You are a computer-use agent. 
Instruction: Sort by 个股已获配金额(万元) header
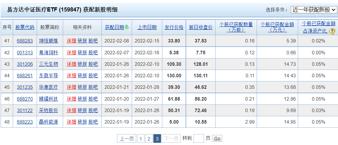click(277, 27)
